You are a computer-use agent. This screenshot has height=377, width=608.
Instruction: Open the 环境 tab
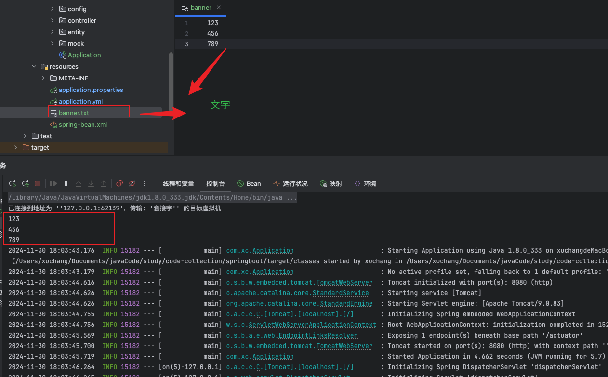click(365, 183)
